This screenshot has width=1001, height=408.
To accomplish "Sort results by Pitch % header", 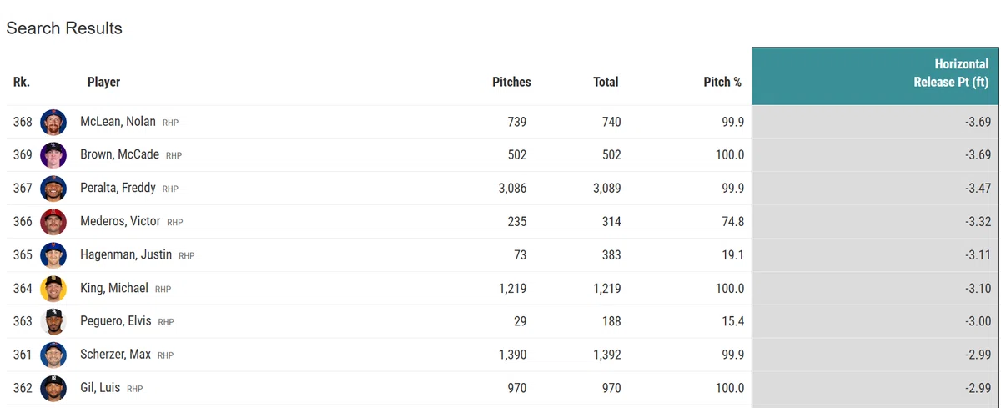I will coord(722,82).
